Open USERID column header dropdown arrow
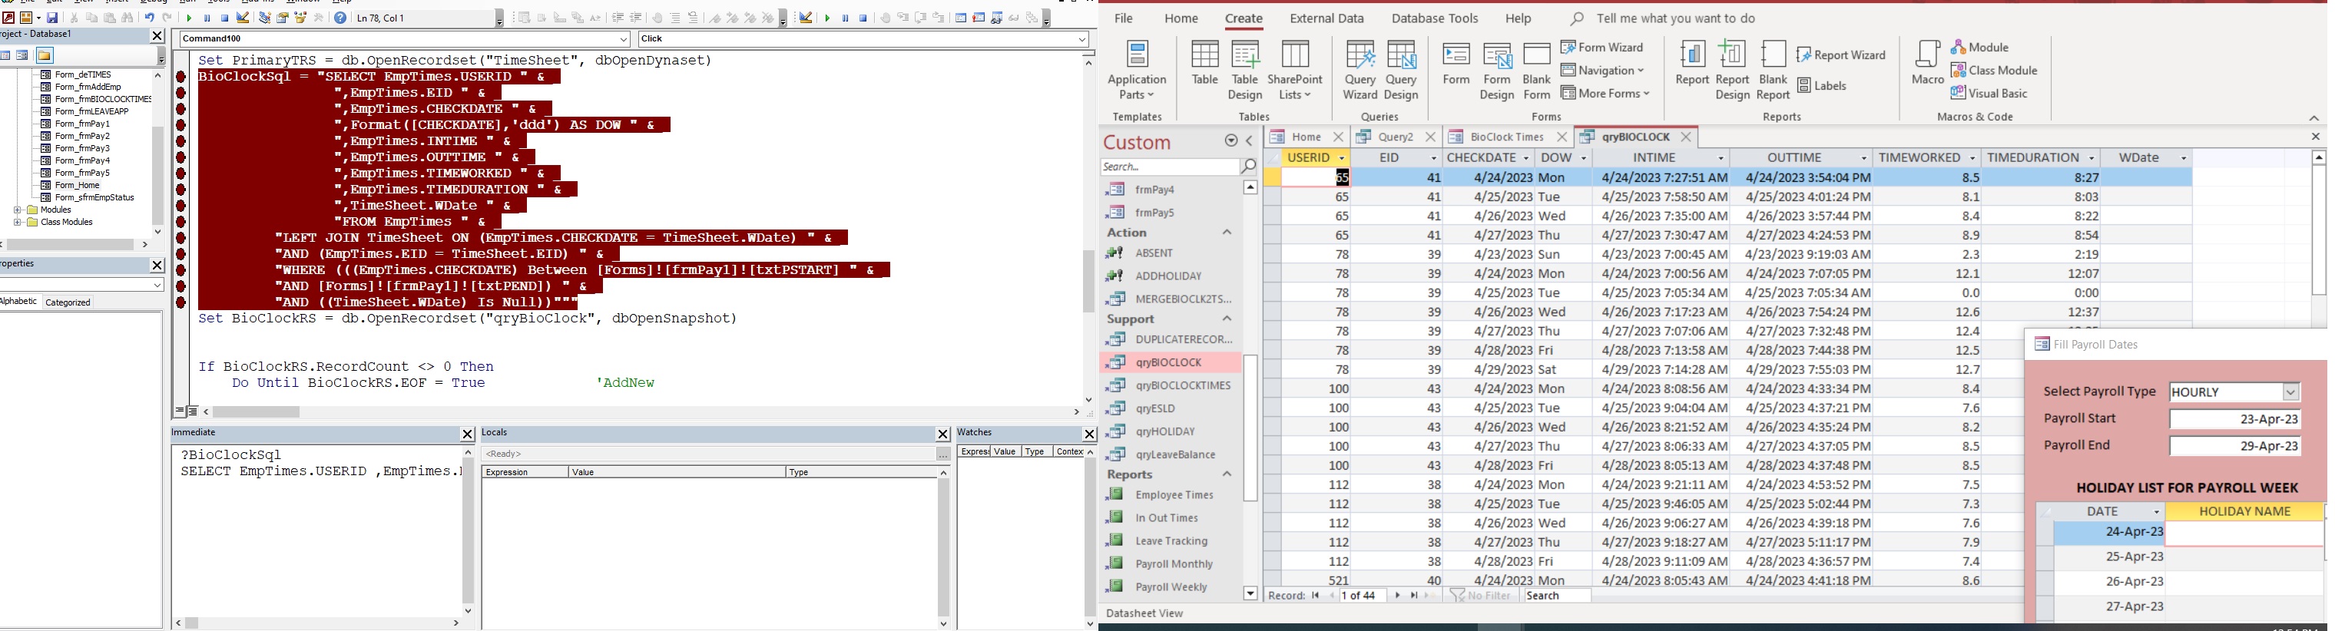 [x=1342, y=158]
